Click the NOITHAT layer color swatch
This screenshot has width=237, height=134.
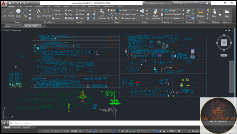pyautogui.click(x=117, y=11)
